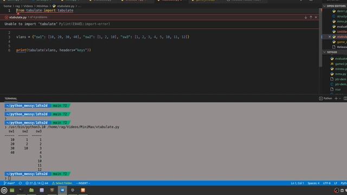347x195 pixels.
Task: Go to previous problem up arrow
Action: tap(311, 17)
